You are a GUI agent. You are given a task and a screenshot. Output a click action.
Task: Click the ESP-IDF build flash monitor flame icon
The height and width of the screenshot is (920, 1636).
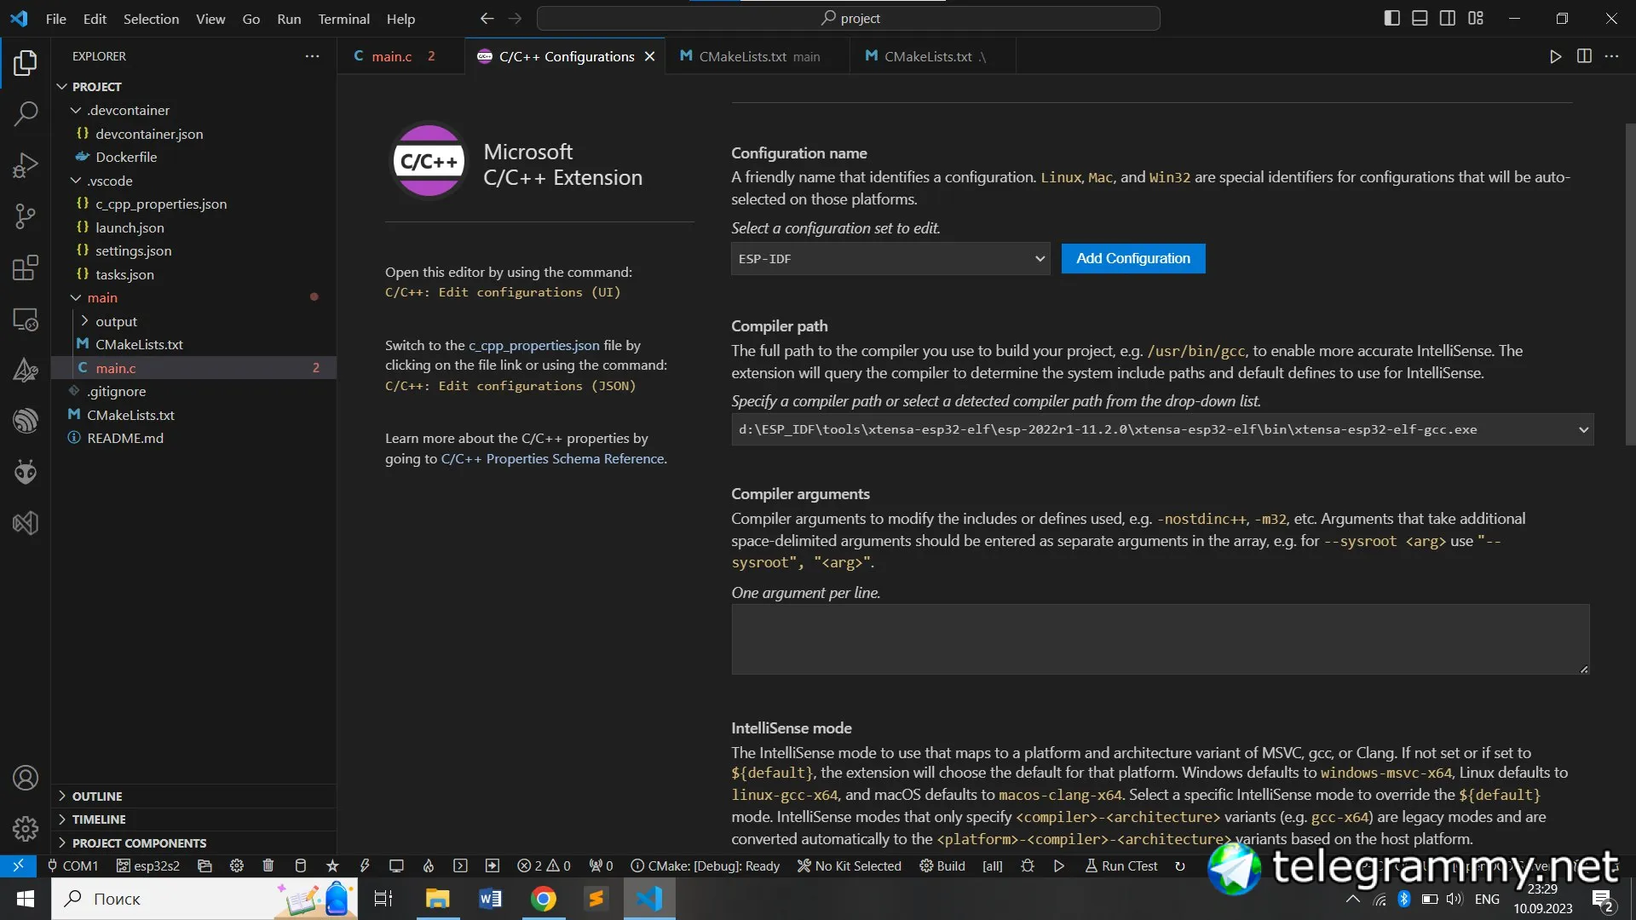tap(429, 865)
